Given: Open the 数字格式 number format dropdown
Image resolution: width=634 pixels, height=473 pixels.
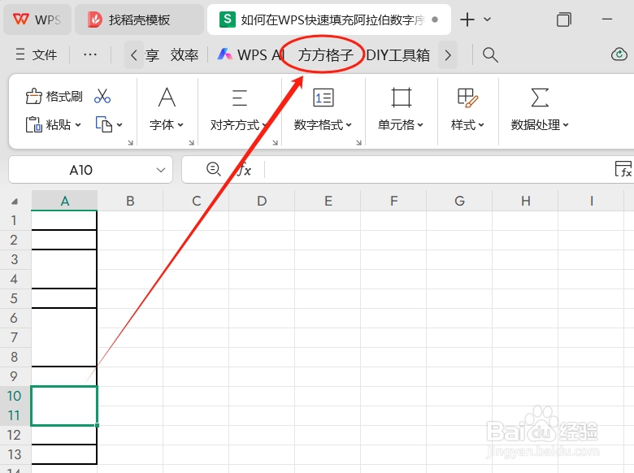Looking at the screenshot, I should click(323, 109).
